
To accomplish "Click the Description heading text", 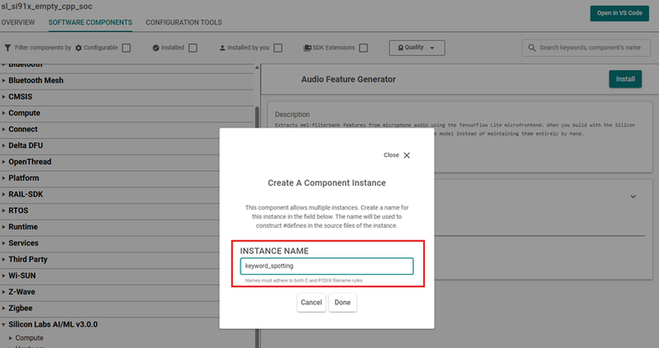I will point(292,115).
